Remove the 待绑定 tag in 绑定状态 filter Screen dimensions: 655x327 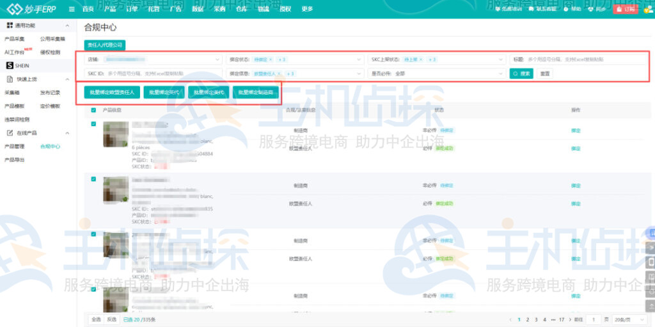click(x=271, y=60)
